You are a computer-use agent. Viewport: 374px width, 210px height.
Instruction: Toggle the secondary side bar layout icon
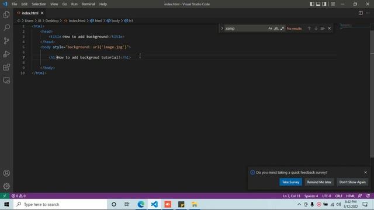click(x=324, y=4)
